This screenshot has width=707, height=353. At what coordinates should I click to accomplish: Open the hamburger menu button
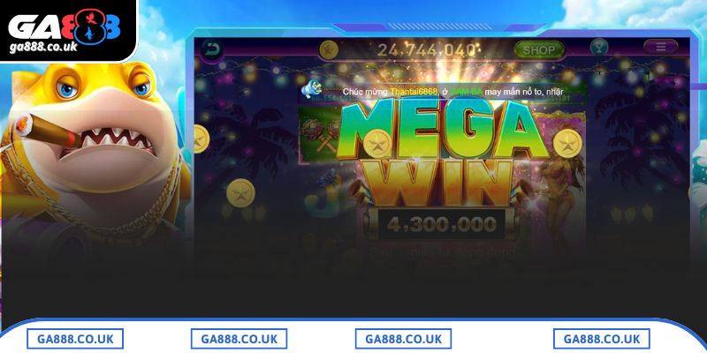660,47
